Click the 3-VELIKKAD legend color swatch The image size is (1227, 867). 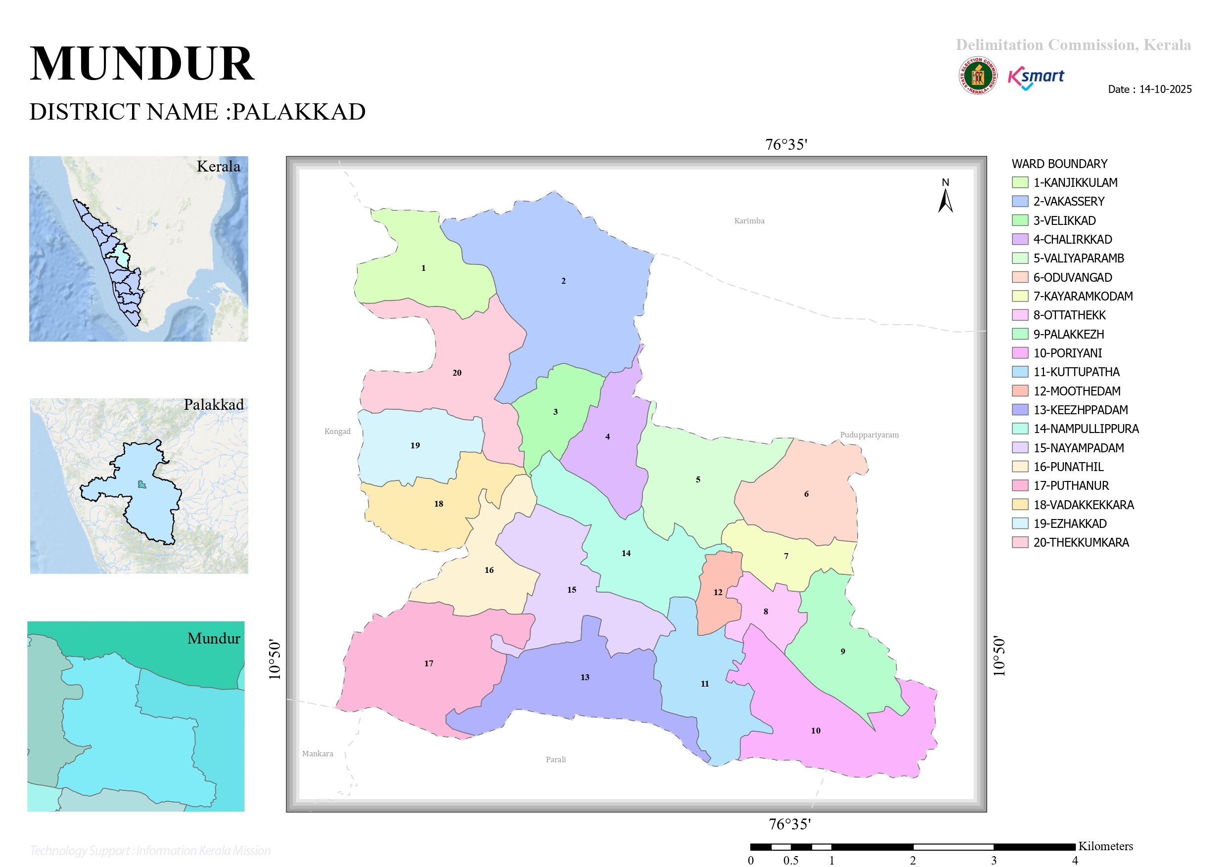click(1020, 220)
